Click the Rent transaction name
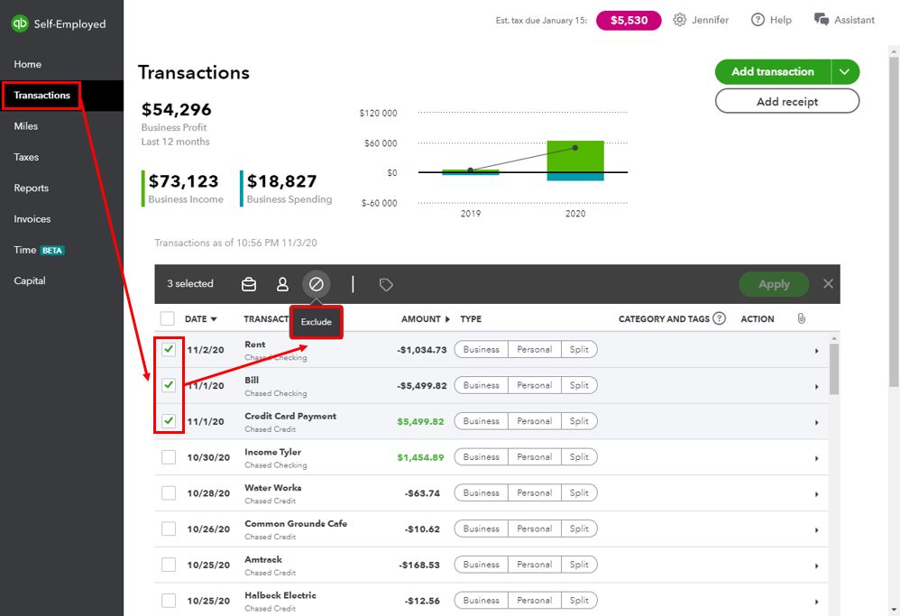The image size is (900, 616). 255,345
